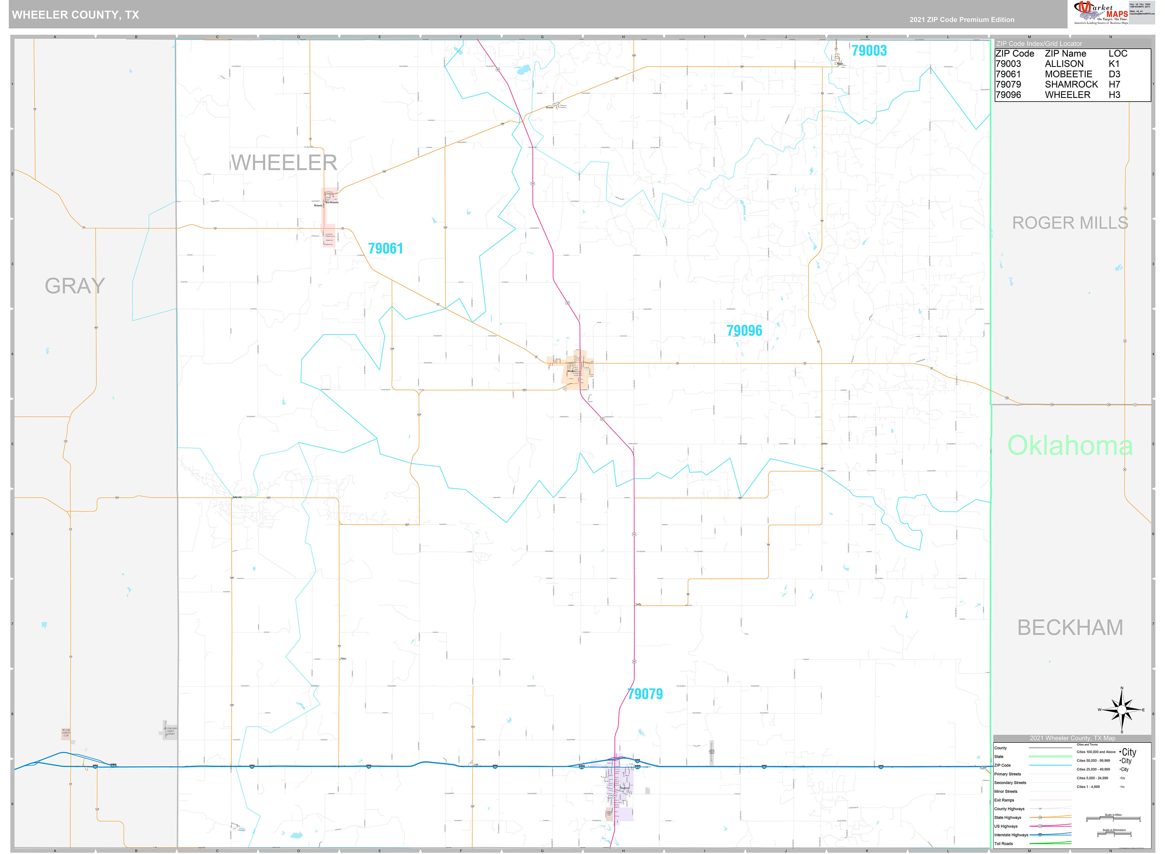The width and height of the screenshot is (1165, 854).
Task: Click the toll-free phone number 1-888-434-MAPS
Action: tap(1140, 6)
